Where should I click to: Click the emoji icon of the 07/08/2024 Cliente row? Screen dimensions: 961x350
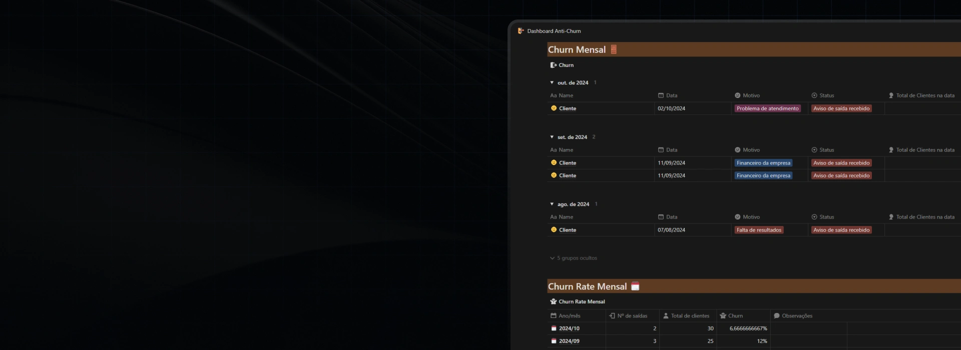554,229
